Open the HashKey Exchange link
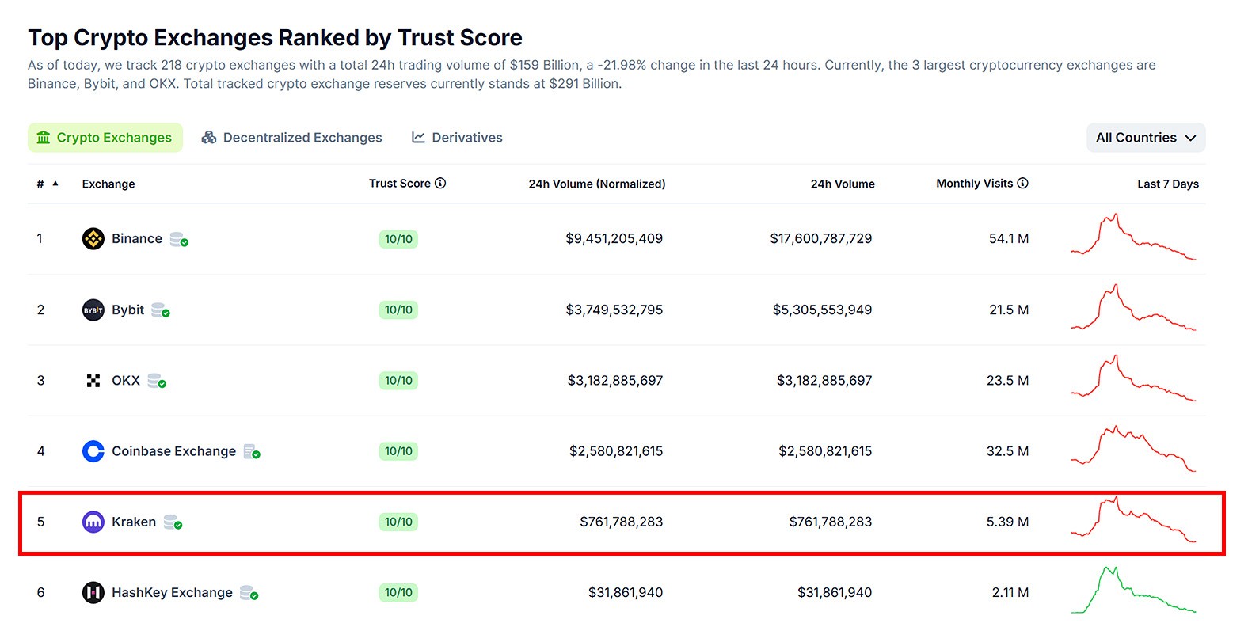The image size is (1248, 623). [172, 593]
